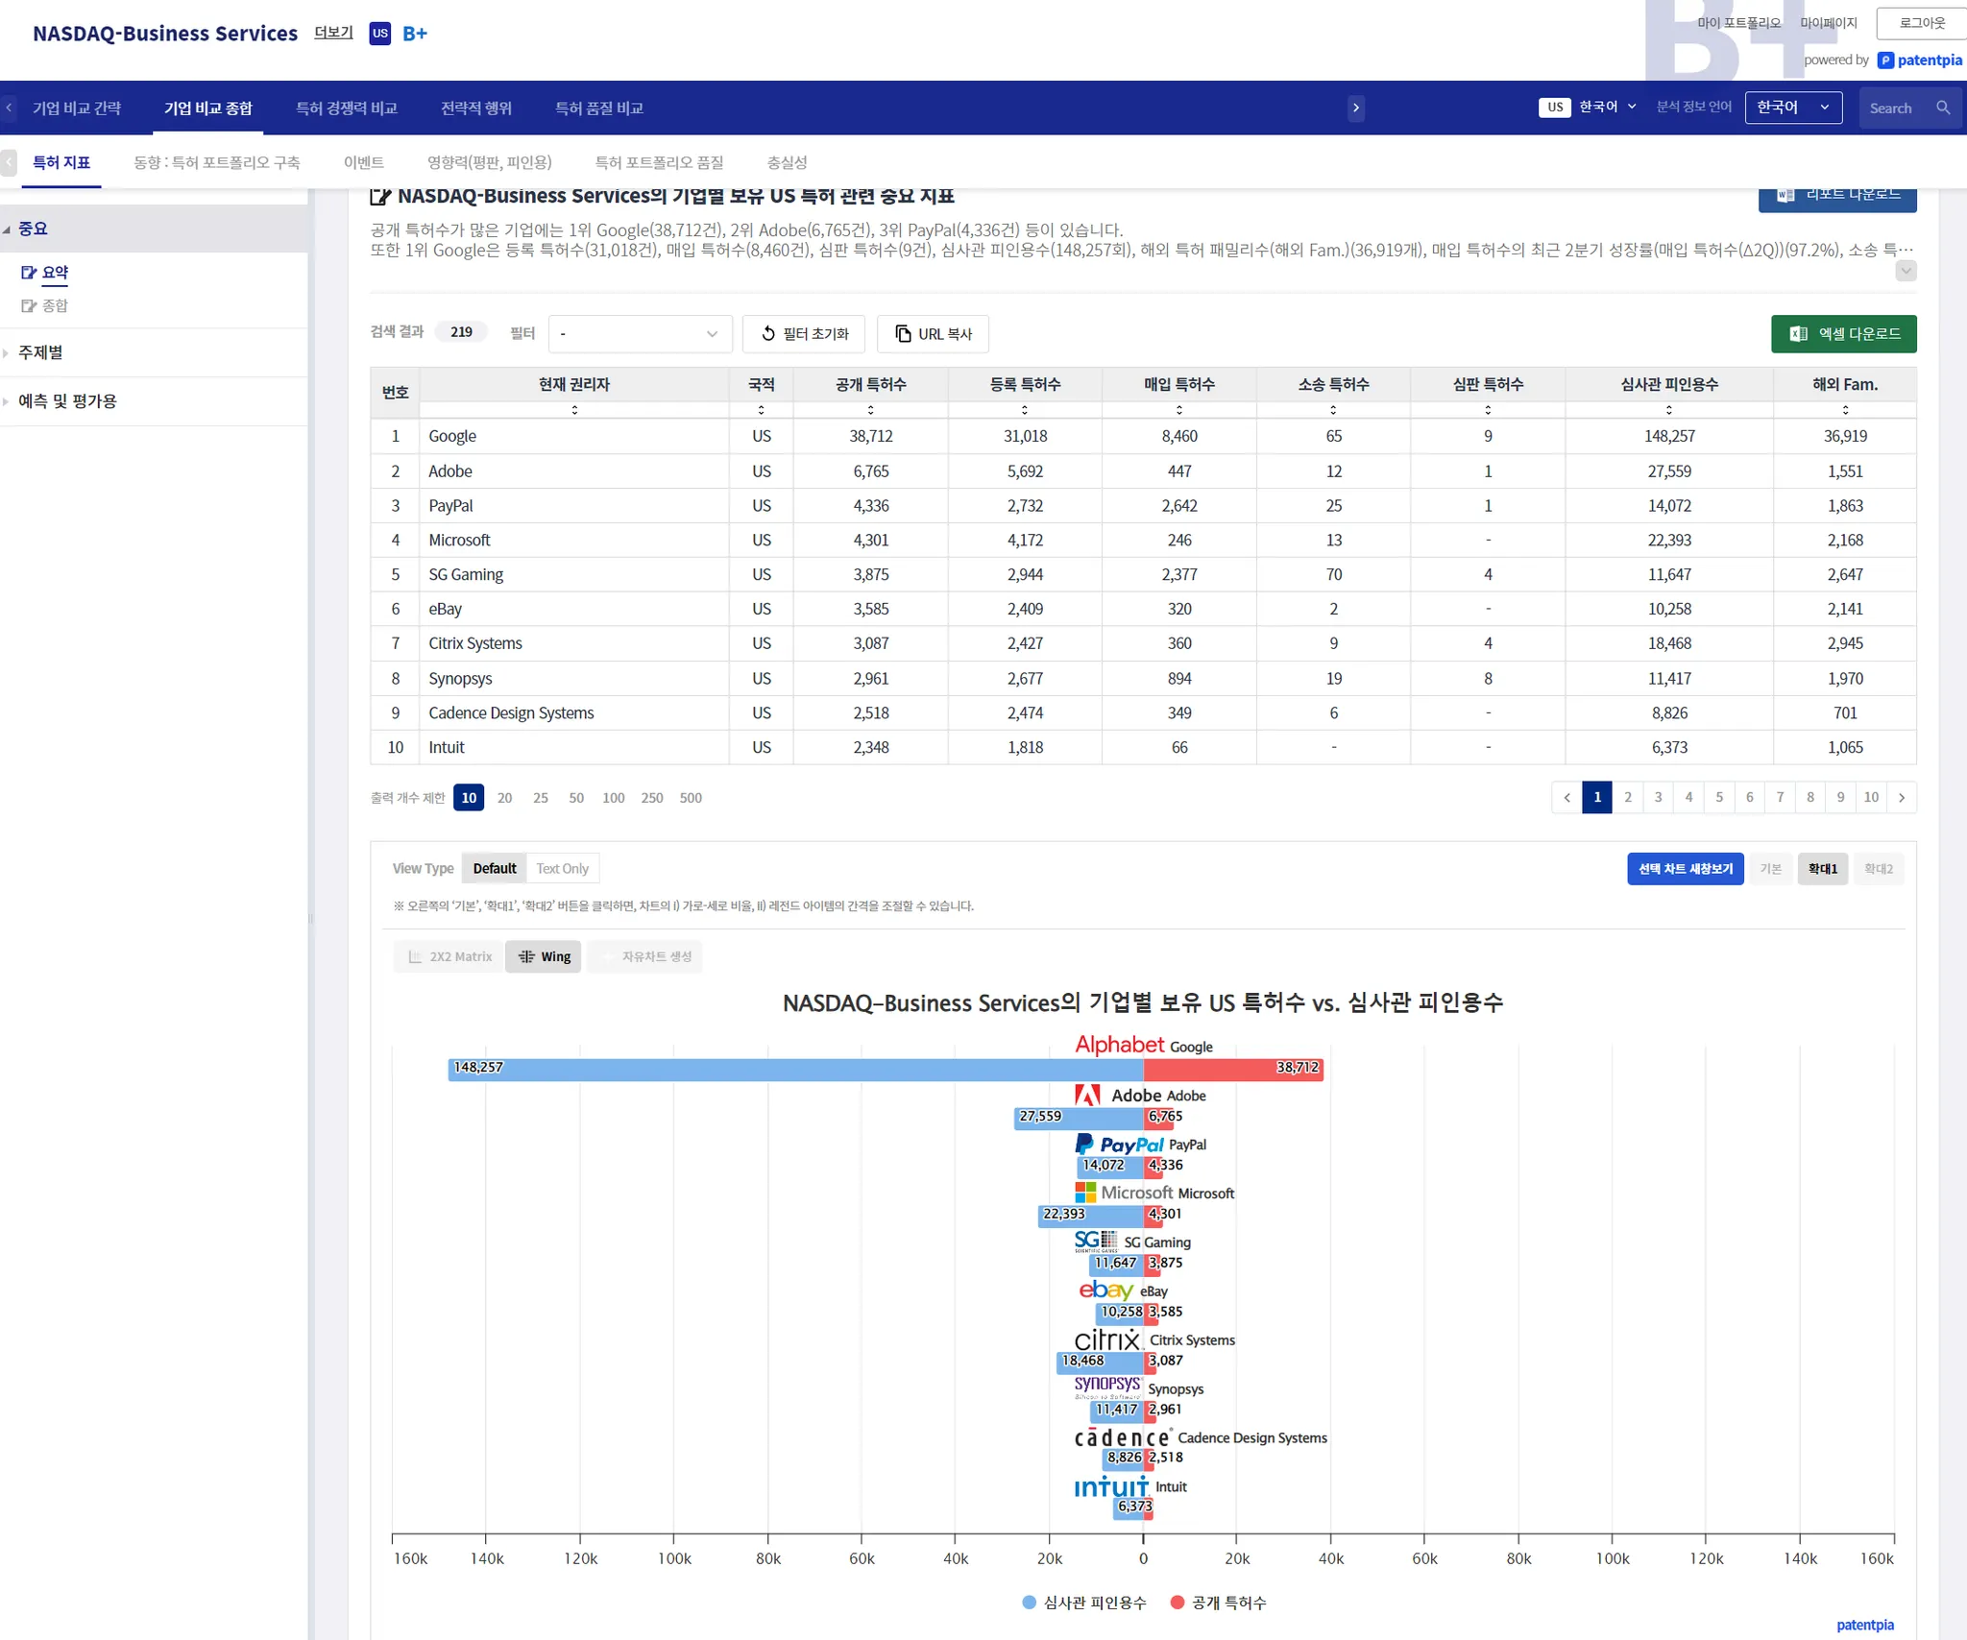This screenshot has height=1640, width=1967.
Task: Click the 선택 차트 새창보기 button
Action: (1685, 868)
